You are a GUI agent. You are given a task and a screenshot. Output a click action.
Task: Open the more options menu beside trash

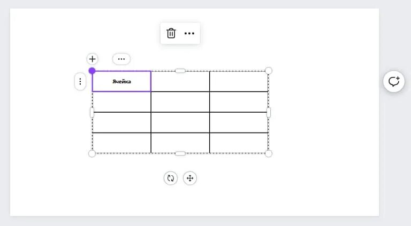(189, 33)
